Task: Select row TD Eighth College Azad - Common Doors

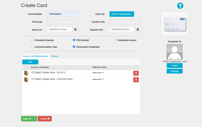Action: coord(81,80)
